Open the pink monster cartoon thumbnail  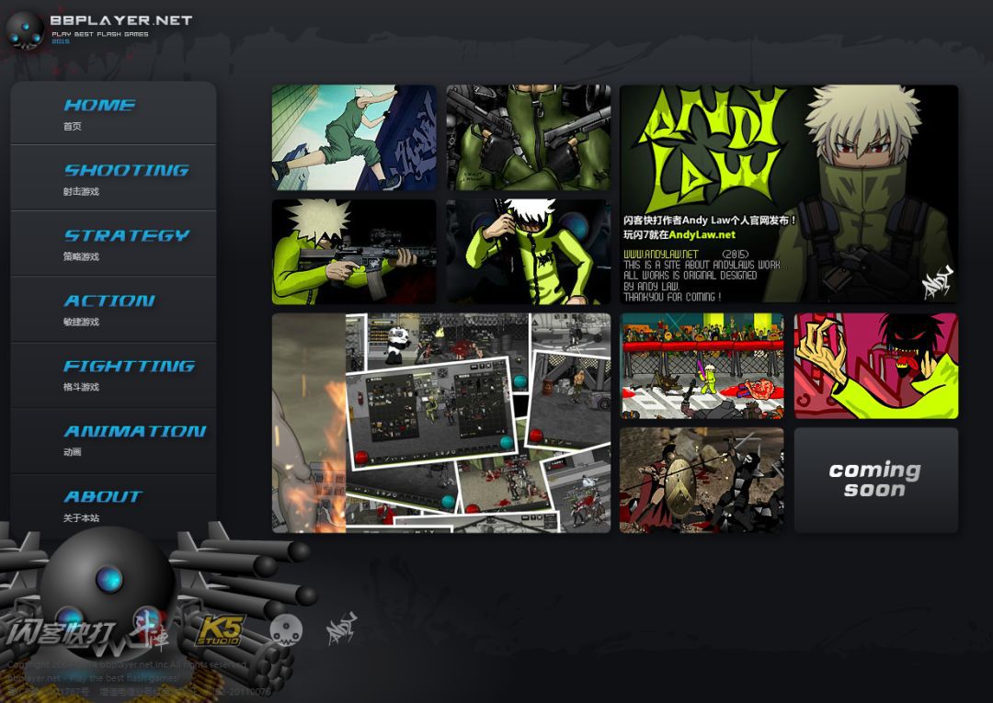(x=876, y=366)
